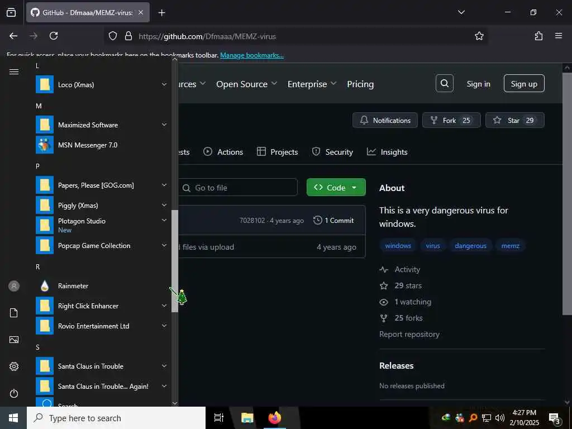The image size is (572, 429).
Task: Click the page vertical scrollbar thumb
Action: click(566, 193)
